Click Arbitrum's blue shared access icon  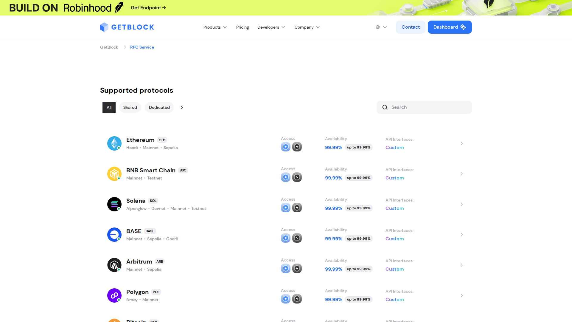tap(286, 268)
